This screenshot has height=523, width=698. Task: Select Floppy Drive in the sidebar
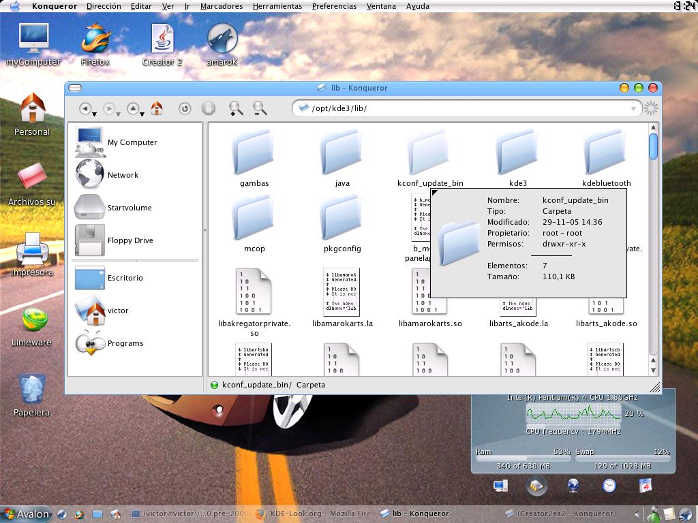[x=114, y=240]
